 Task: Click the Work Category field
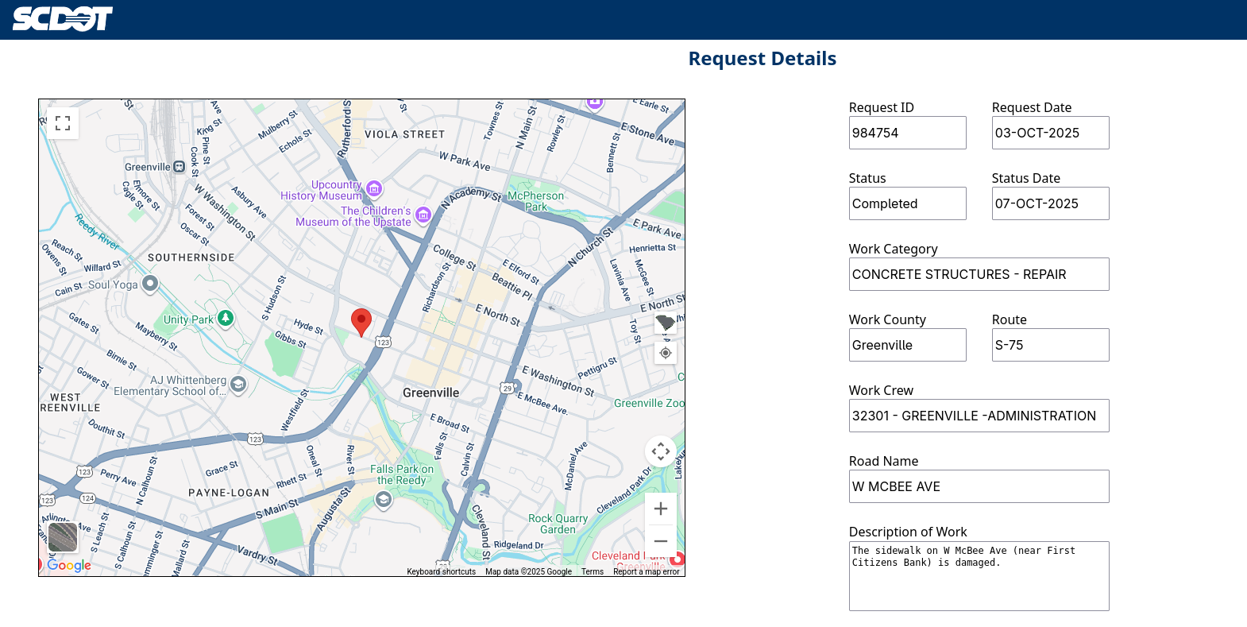click(x=979, y=274)
